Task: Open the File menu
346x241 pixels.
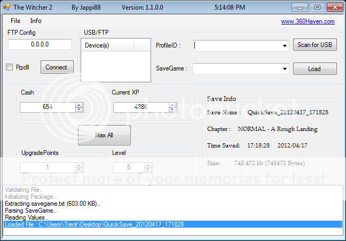Action: tap(15, 21)
